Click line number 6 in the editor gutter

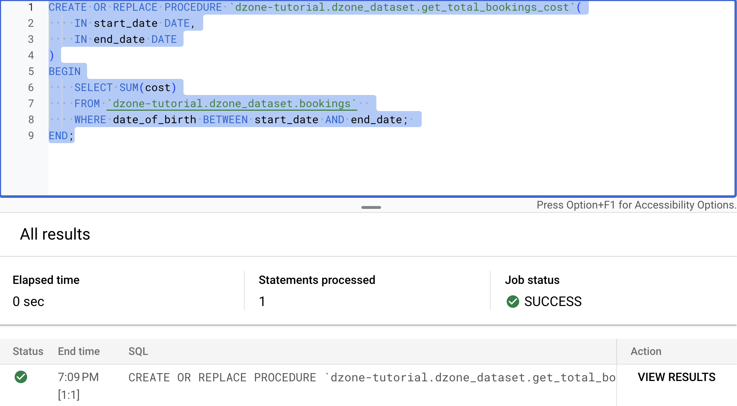31,87
